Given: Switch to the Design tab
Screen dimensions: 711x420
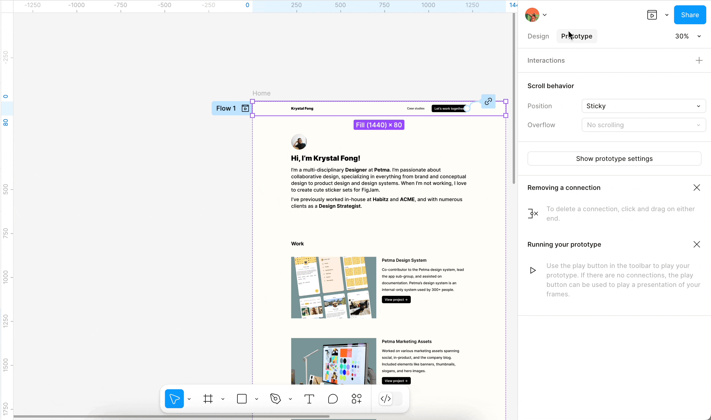Looking at the screenshot, I should tap(538, 36).
